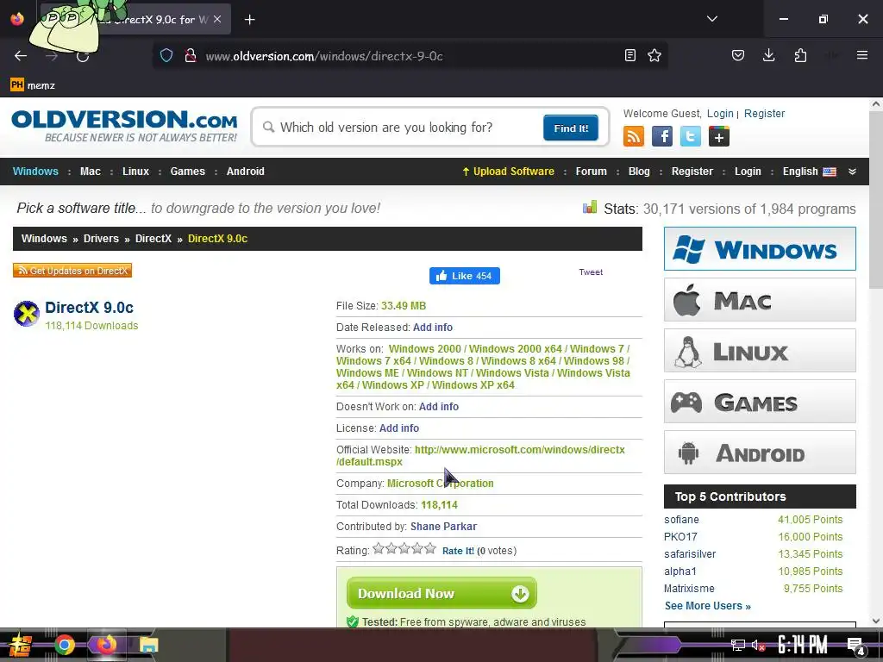Select Windows in the navigation bar
Viewport: 883px width, 662px height.
coord(35,172)
